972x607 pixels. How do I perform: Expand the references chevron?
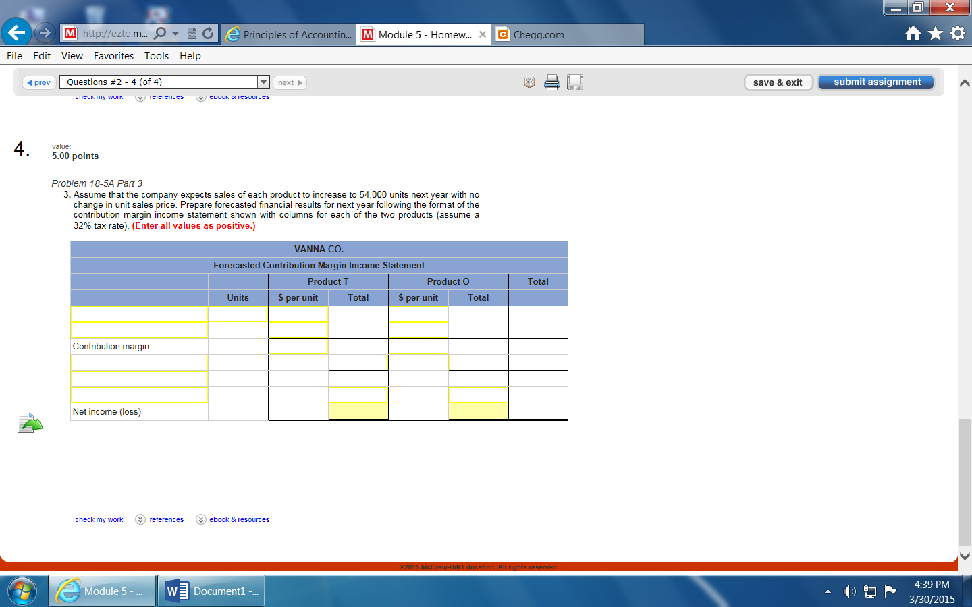[x=140, y=519]
